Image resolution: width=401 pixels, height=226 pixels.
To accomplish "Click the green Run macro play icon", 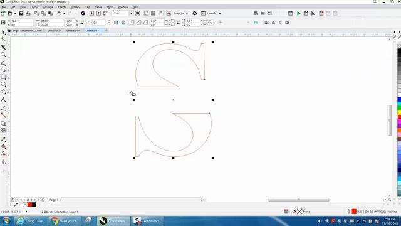I will point(298,13).
